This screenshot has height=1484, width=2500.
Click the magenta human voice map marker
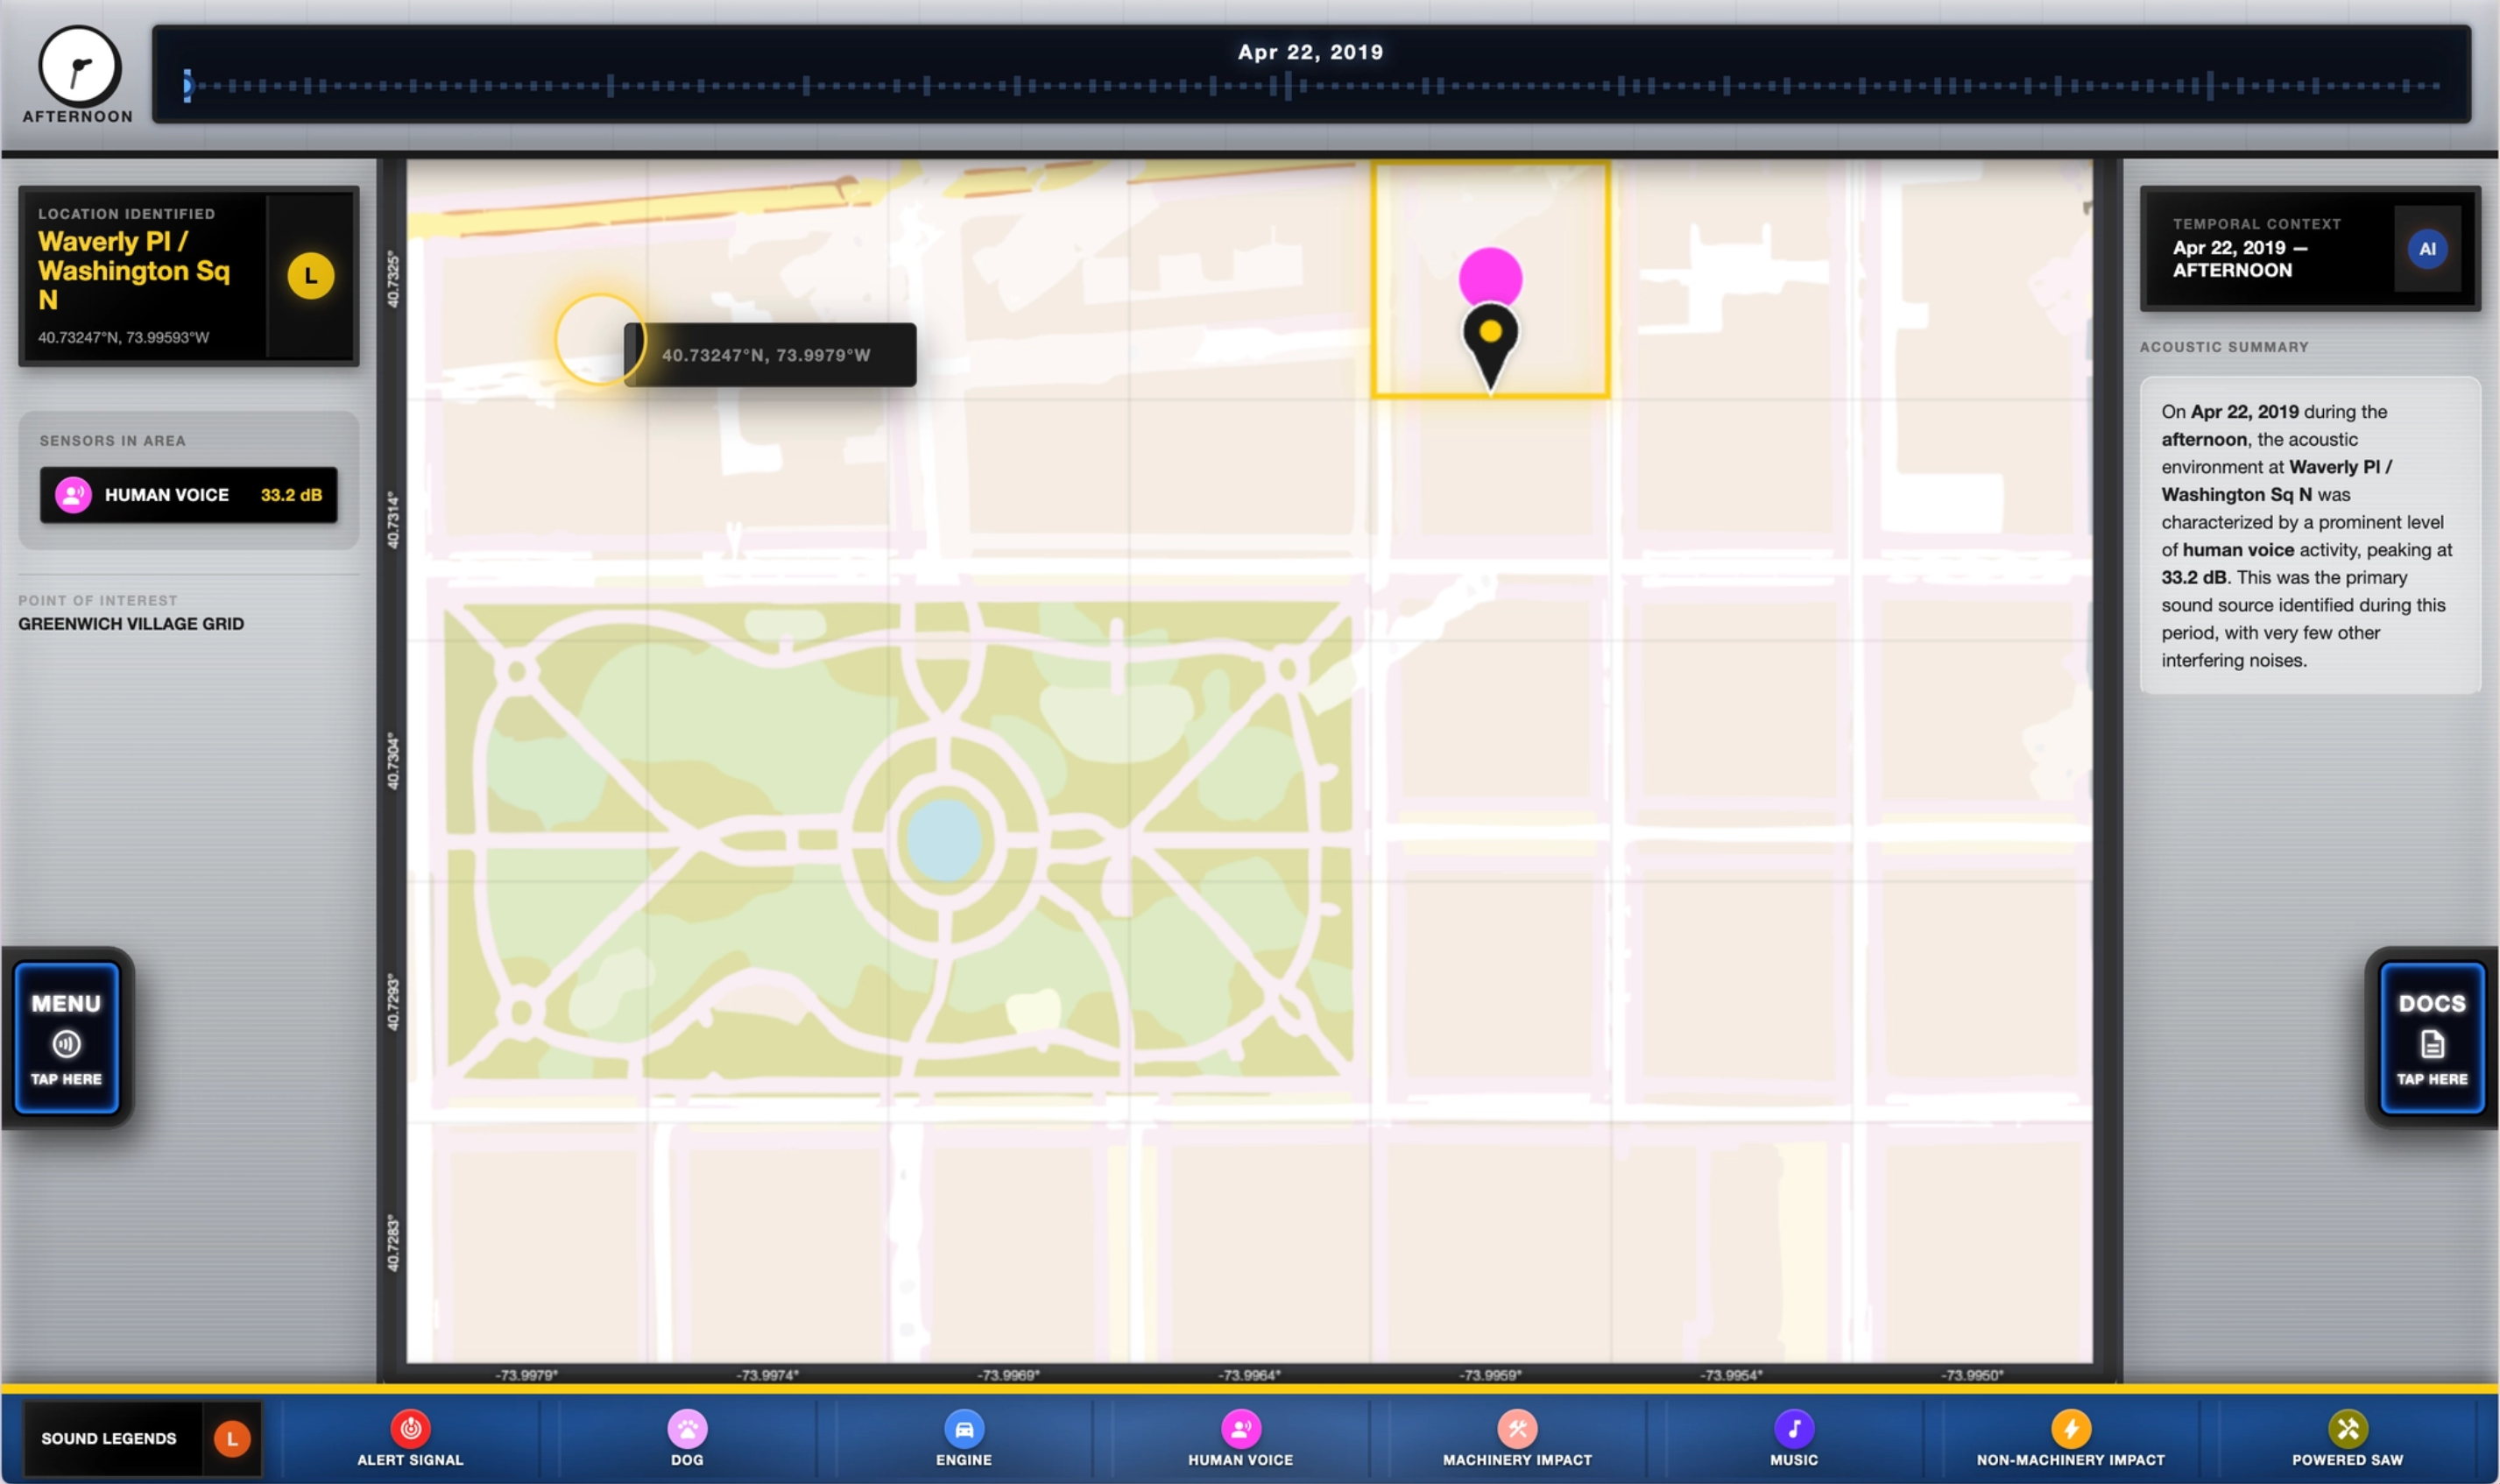[x=1489, y=276]
